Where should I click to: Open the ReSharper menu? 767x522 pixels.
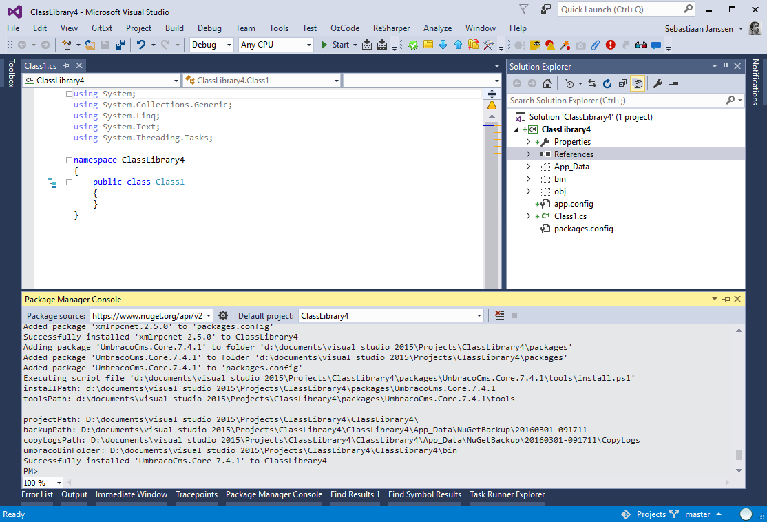point(391,28)
